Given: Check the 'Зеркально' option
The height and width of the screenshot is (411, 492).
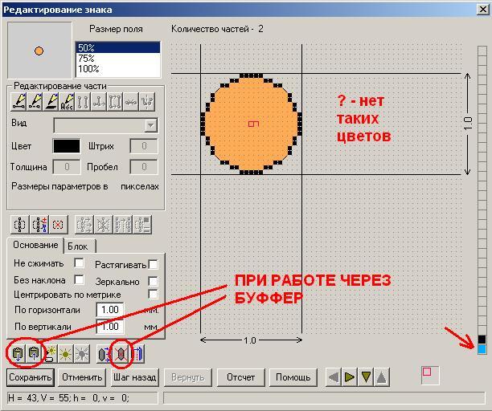Looking at the screenshot, I should pyautogui.click(x=153, y=281).
